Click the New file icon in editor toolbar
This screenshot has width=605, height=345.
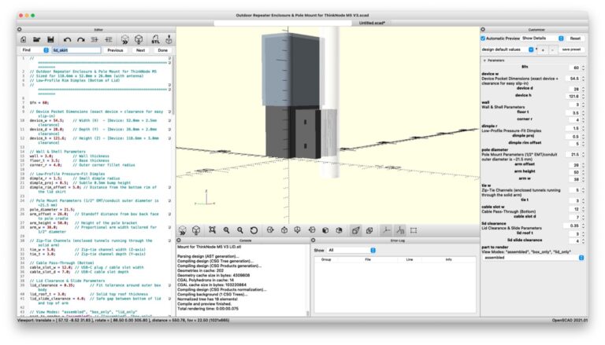tap(24, 39)
